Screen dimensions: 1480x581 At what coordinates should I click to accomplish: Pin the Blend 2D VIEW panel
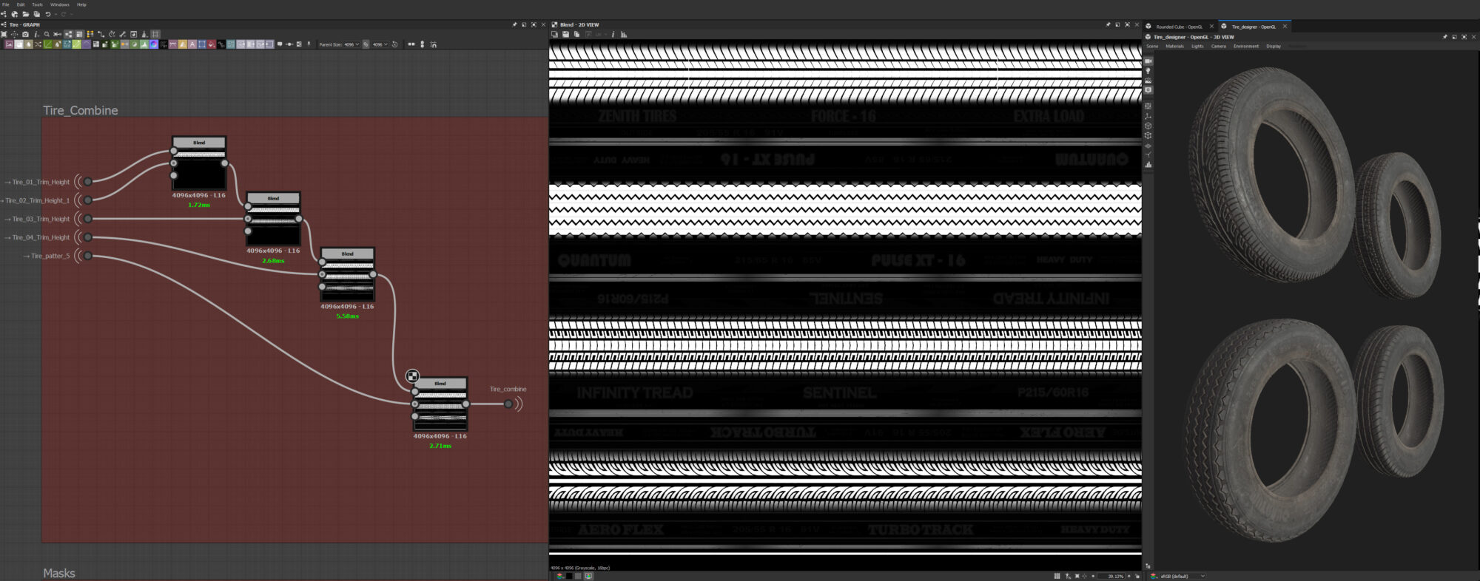pyautogui.click(x=1108, y=24)
